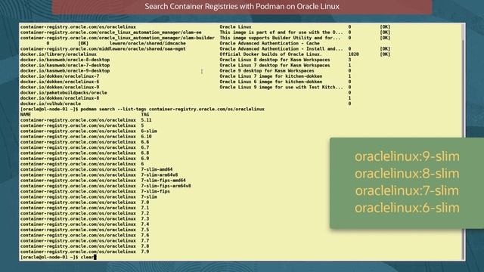Image resolution: width=484 pixels, height=272 pixels.
Task: Click the "NAME" column header
Action: (x=26, y=115)
